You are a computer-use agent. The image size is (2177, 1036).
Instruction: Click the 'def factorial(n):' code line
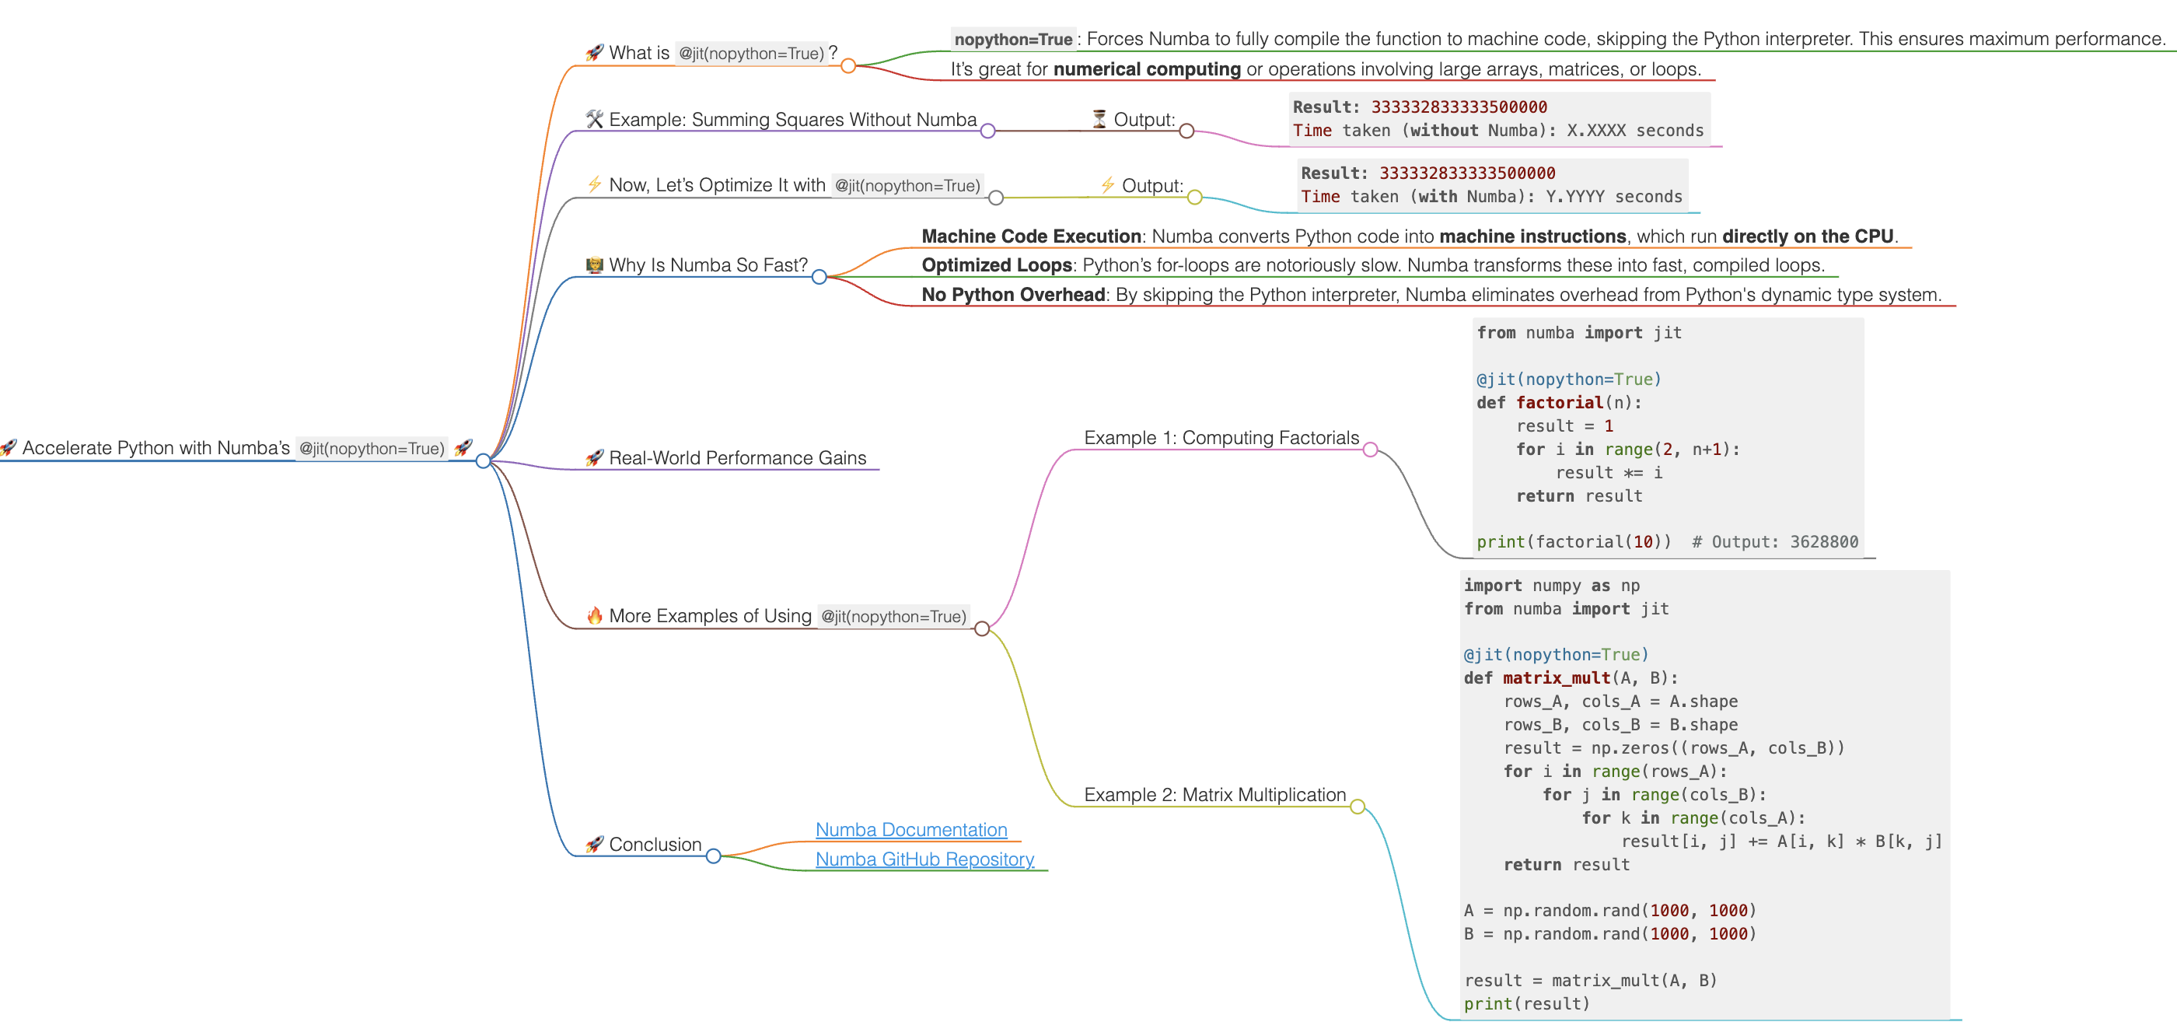point(1558,403)
